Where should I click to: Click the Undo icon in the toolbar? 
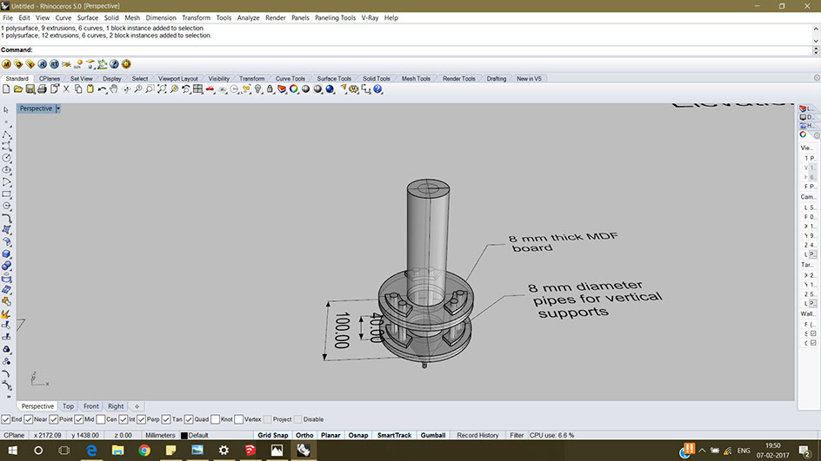pyautogui.click(x=102, y=89)
